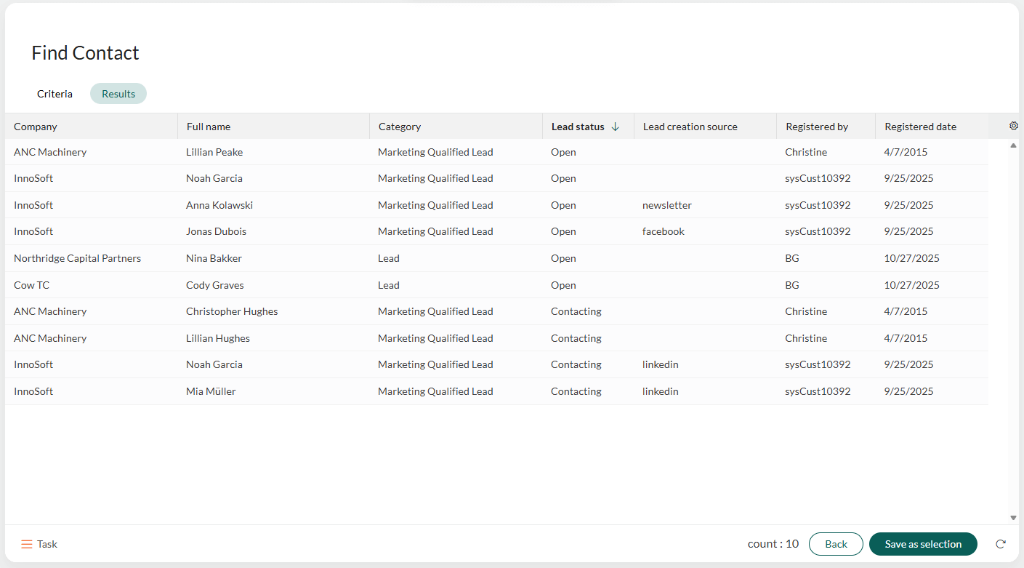Switch to the Criteria tab
Image resolution: width=1024 pixels, height=568 pixels.
[x=55, y=93]
